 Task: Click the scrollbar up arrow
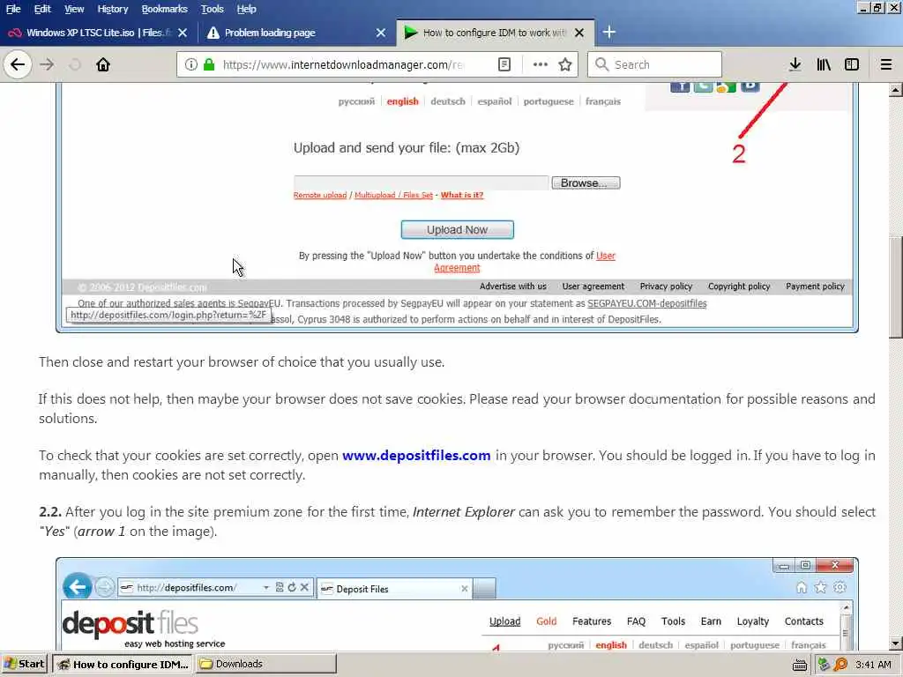point(896,91)
